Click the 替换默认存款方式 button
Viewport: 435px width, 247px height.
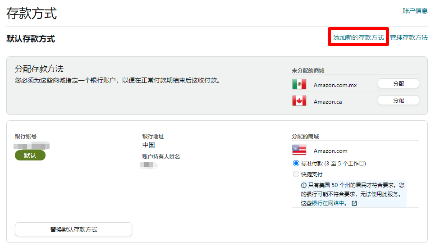coord(73,229)
